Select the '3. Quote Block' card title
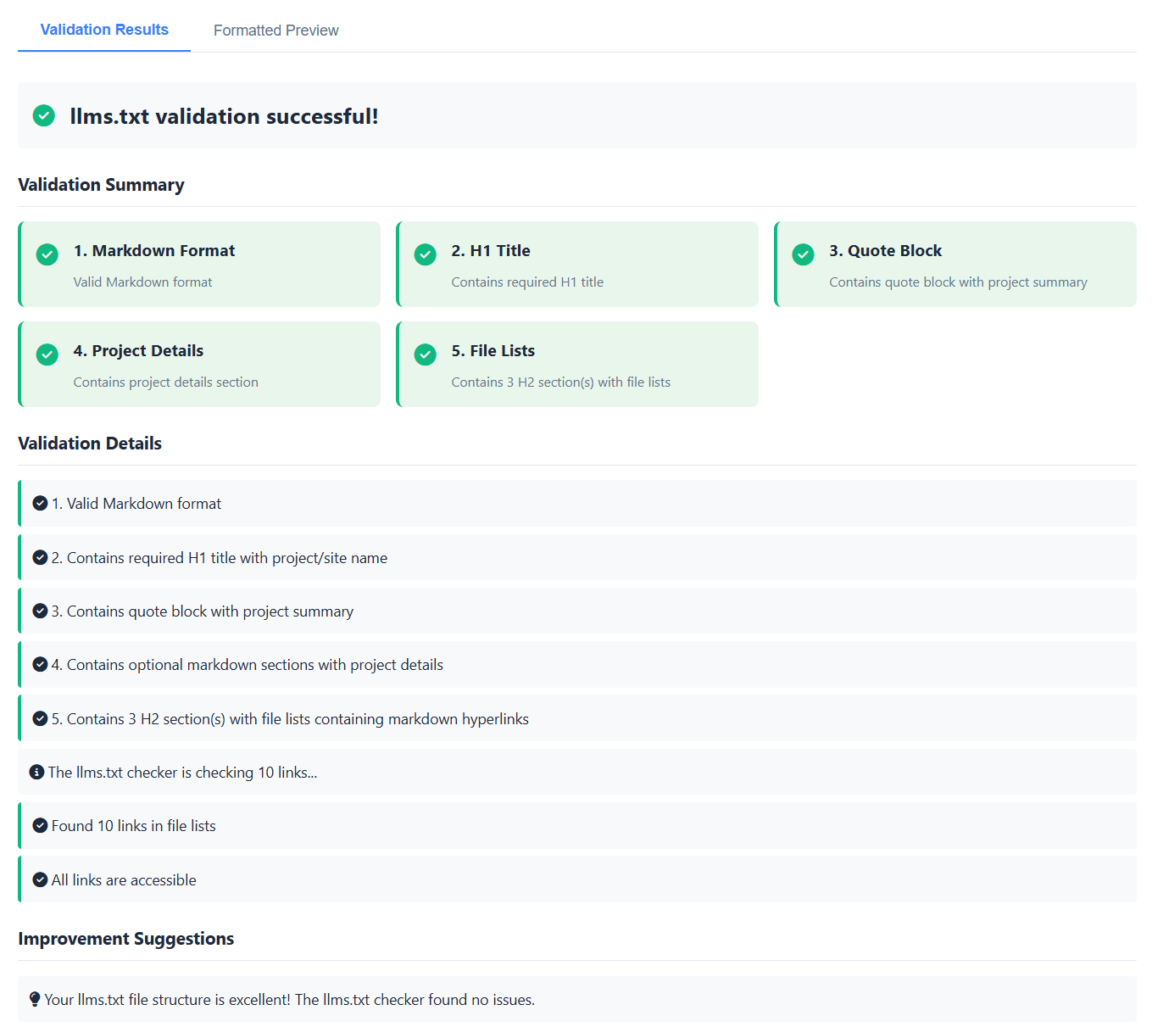The width and height of the screenshot is (1152, 1027). 886,250
